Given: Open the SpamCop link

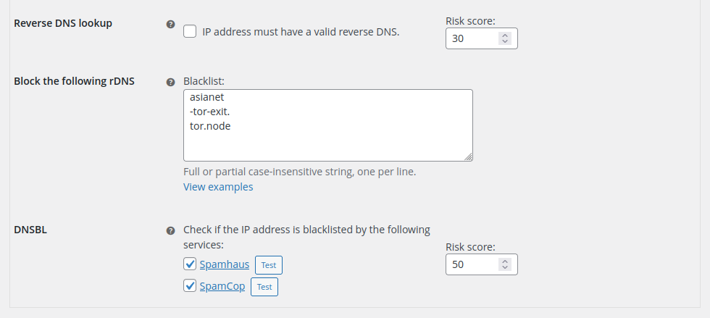Looking at the screenshot, I should (x=222, y=286).
